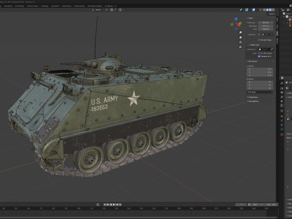Uncheck the Camera to View checkbox
This screenshot has width=292, height=219.
tap(259, 57)
